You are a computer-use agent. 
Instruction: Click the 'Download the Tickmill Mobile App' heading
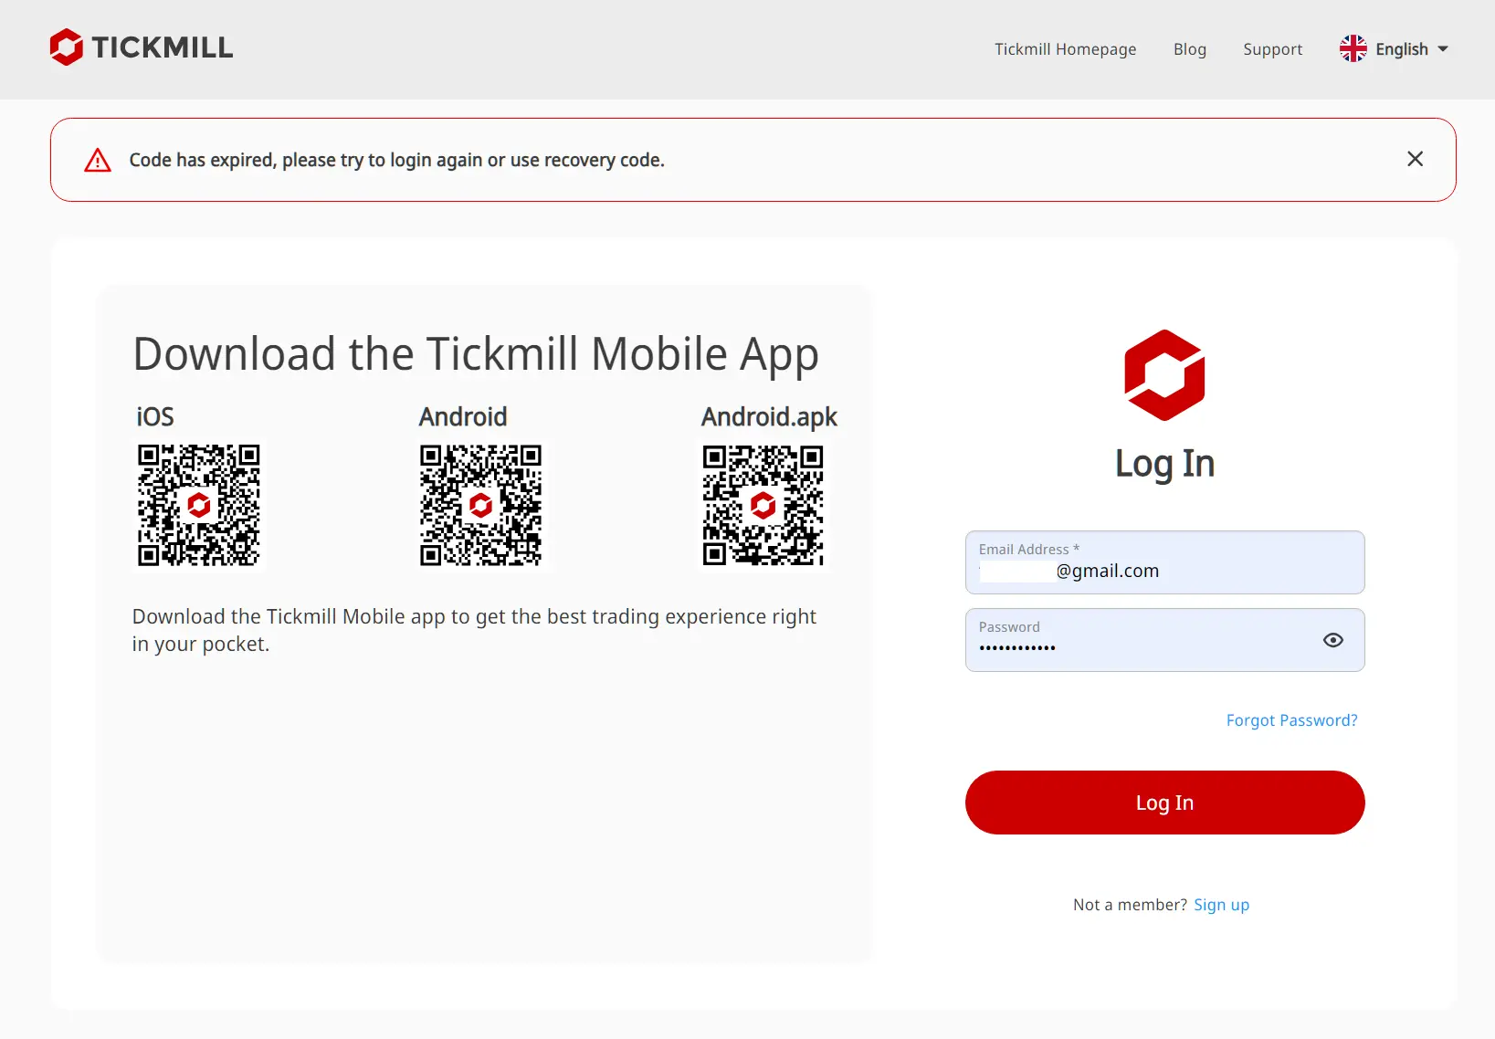476,355
